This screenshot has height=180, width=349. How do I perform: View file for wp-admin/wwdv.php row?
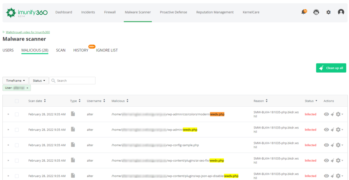pyautogui.click(x=326, y=130)
